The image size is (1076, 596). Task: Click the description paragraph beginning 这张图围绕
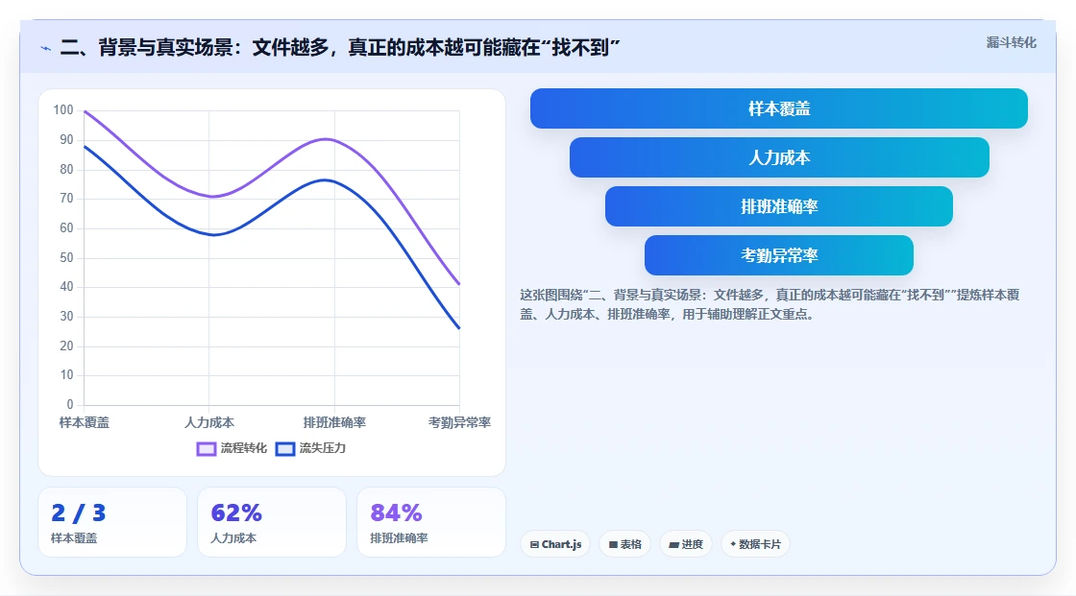tap(770, 304)
